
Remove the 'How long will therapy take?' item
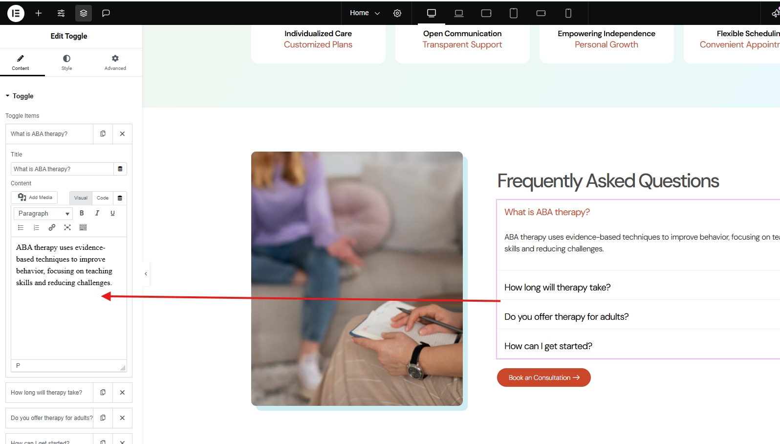[122, 392]
